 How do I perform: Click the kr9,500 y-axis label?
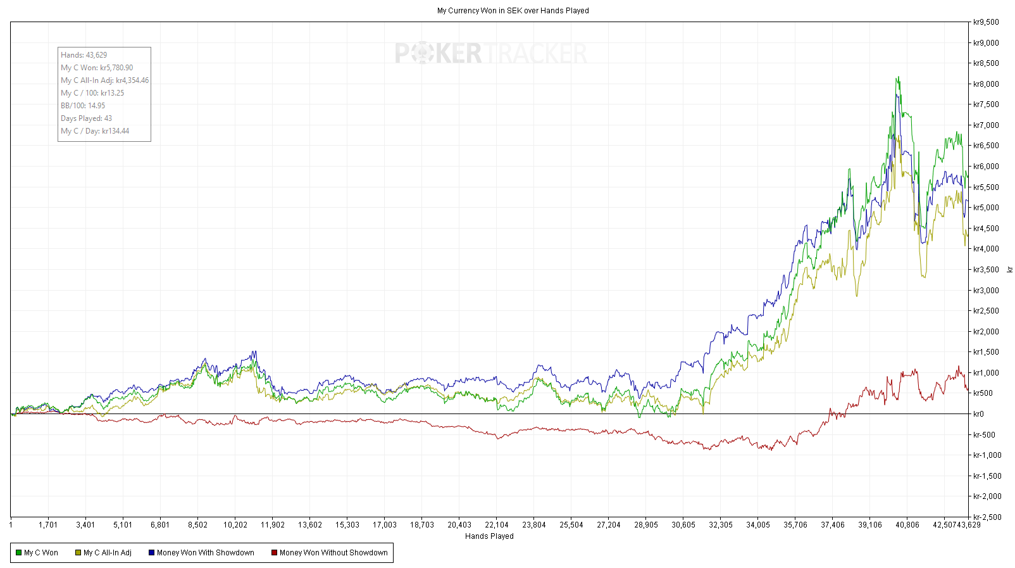[986, 22]
